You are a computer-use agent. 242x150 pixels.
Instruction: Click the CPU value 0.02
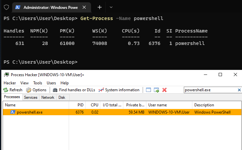click(x=95, y=112)
